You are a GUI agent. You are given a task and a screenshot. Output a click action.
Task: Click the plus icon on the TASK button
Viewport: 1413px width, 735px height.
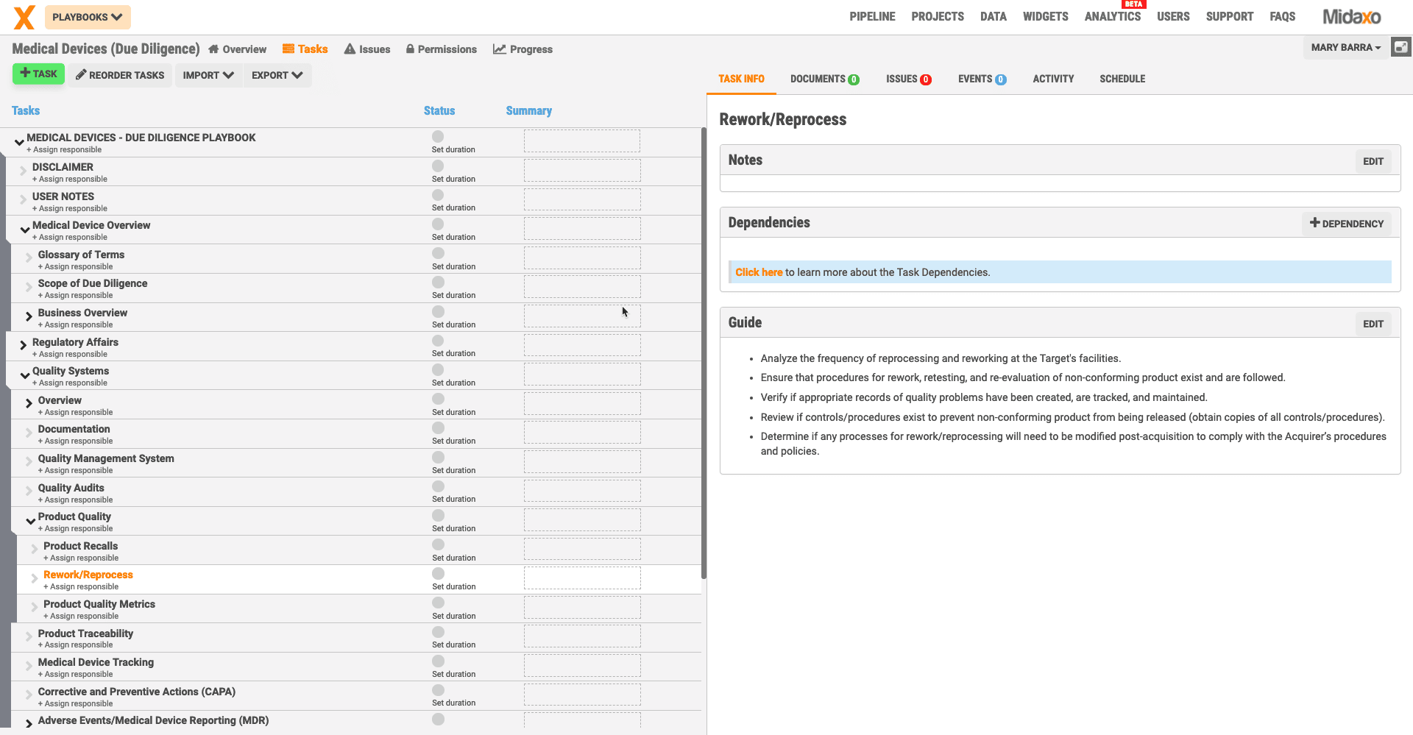[x=26, y=73]
